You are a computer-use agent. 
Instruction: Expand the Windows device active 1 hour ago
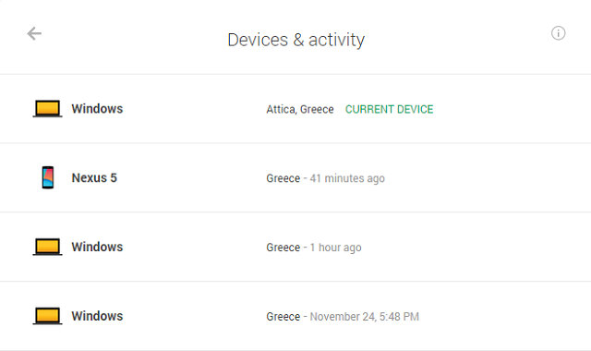tap(295, 247)
